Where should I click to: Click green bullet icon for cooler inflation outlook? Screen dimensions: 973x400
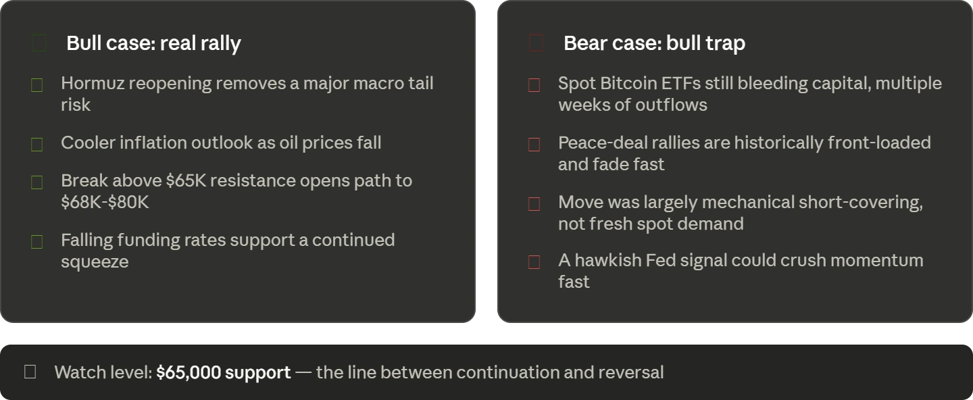tap(37, 145)
